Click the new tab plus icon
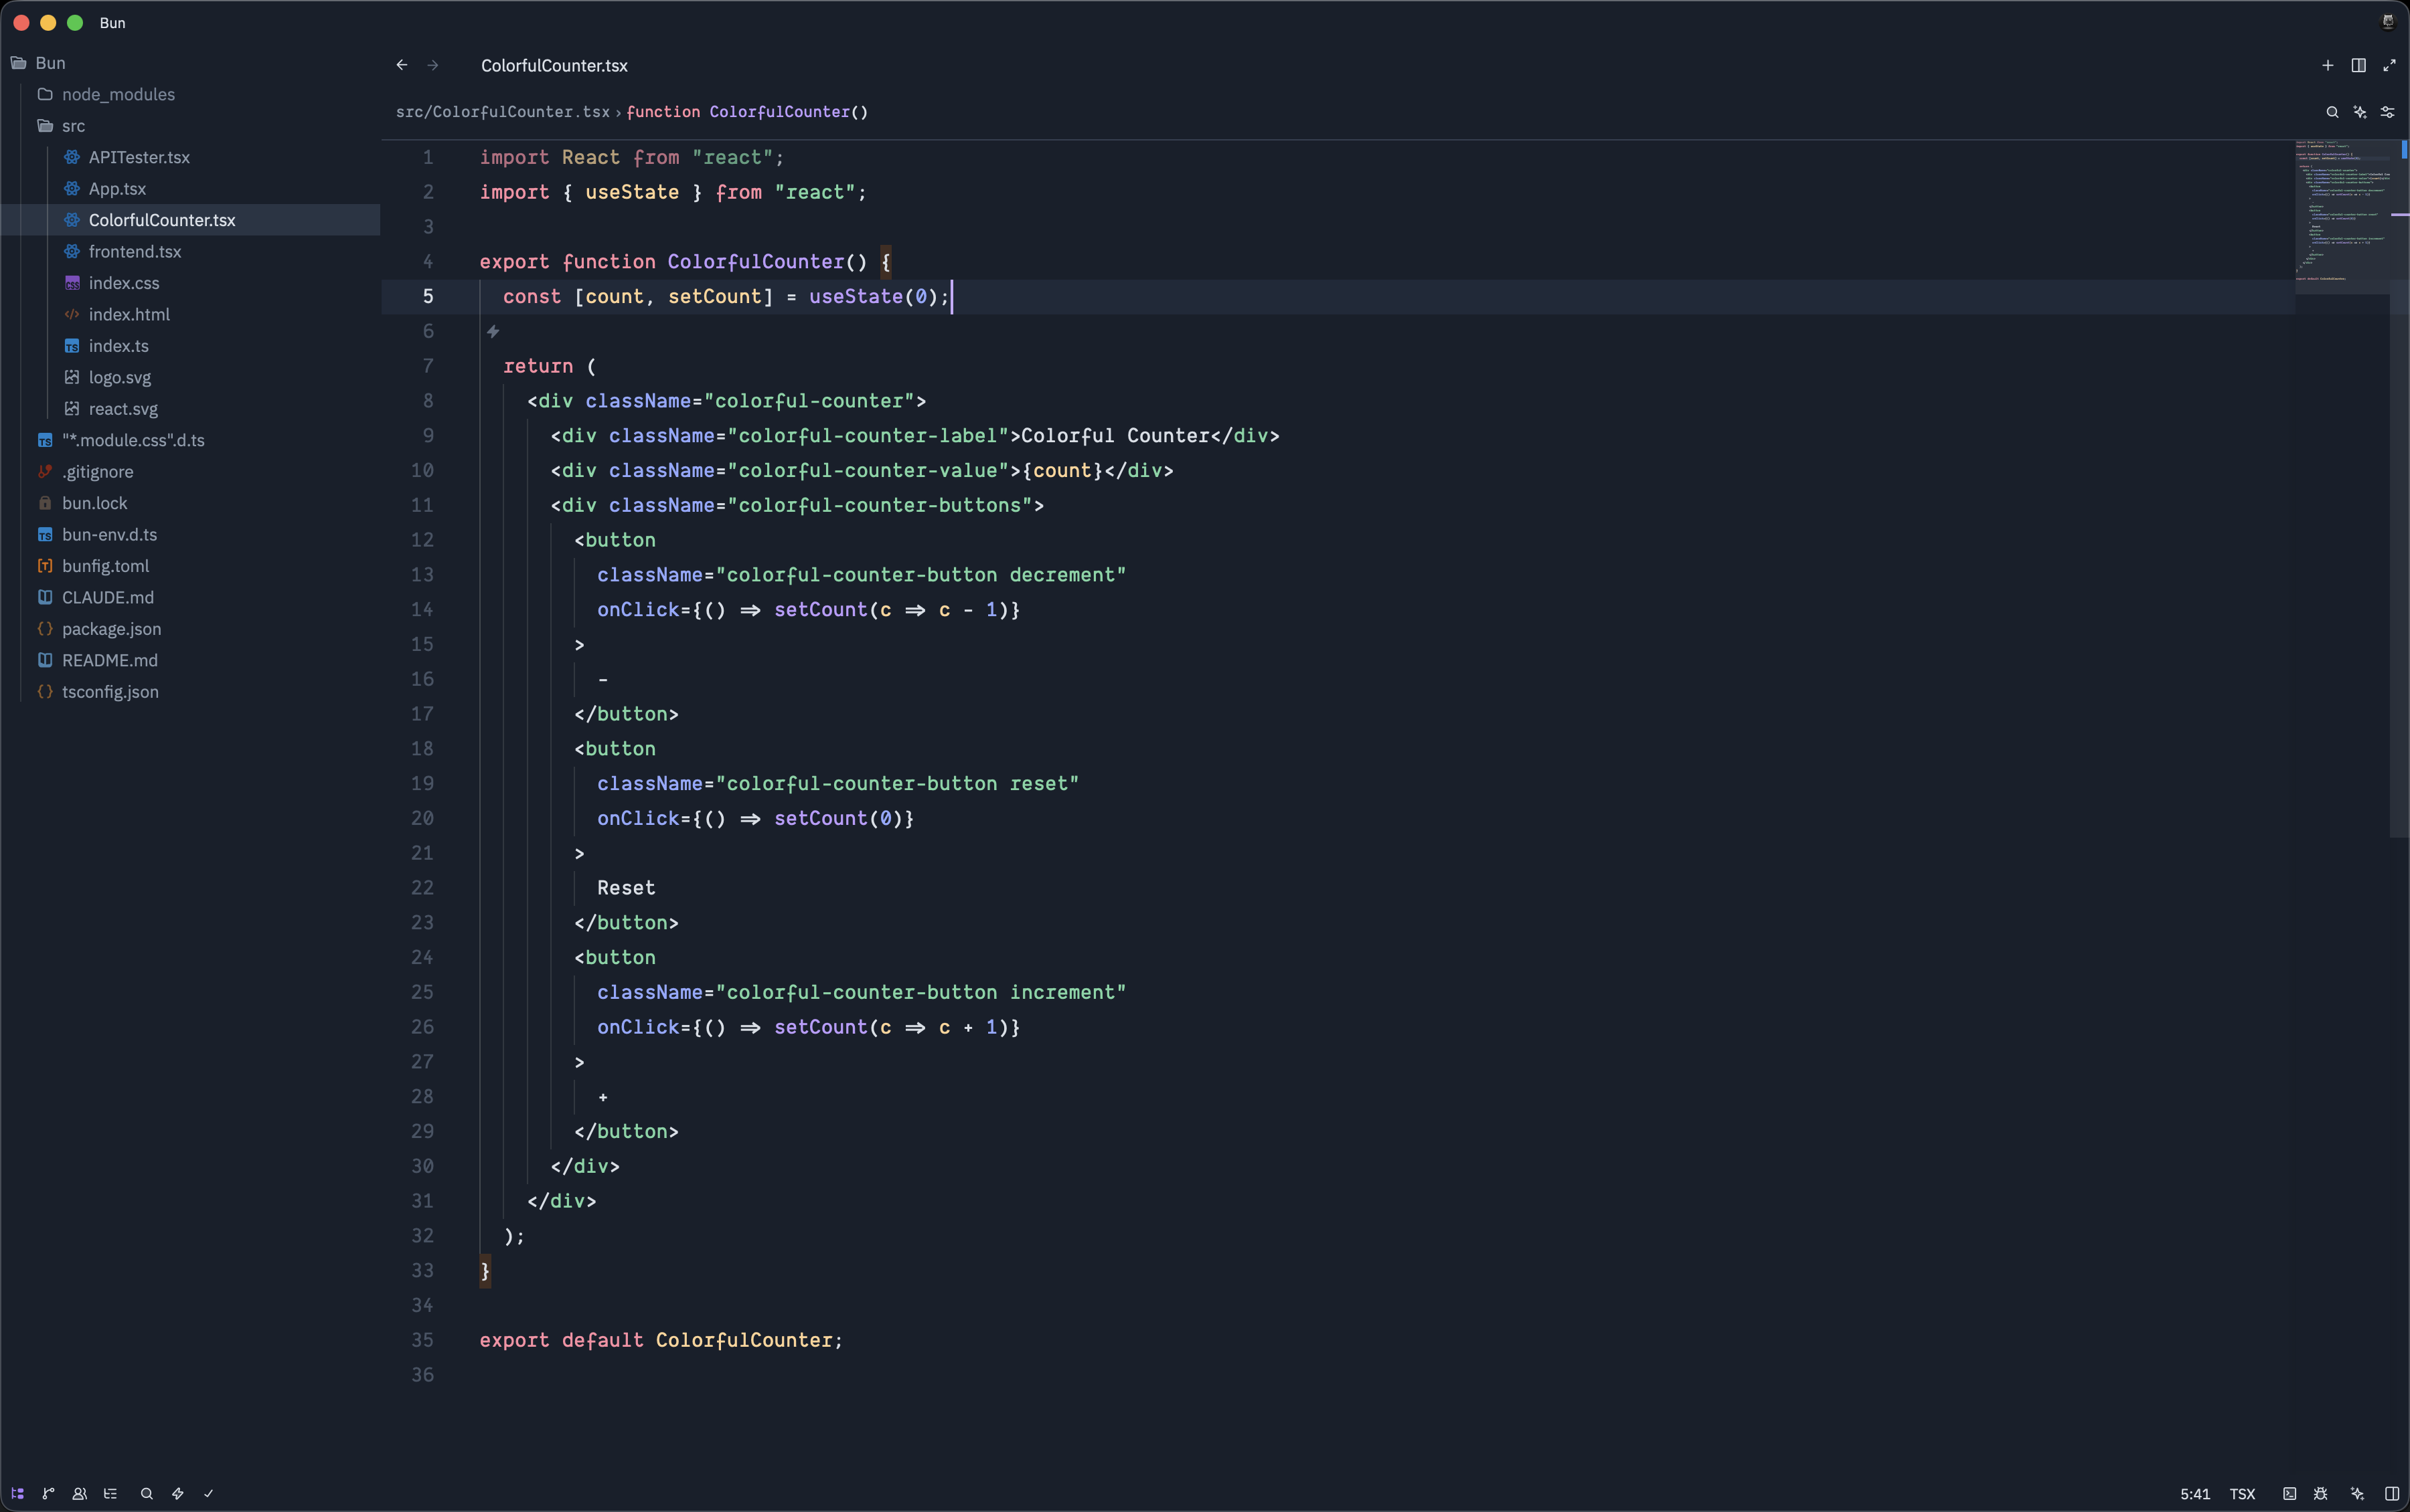Image resolution: width=2410 pixels, height=1512 pixels. pyautogui.click(x=2327, y=65)
